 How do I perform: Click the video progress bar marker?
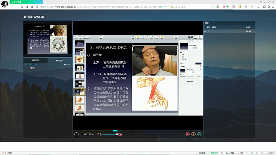115,131
